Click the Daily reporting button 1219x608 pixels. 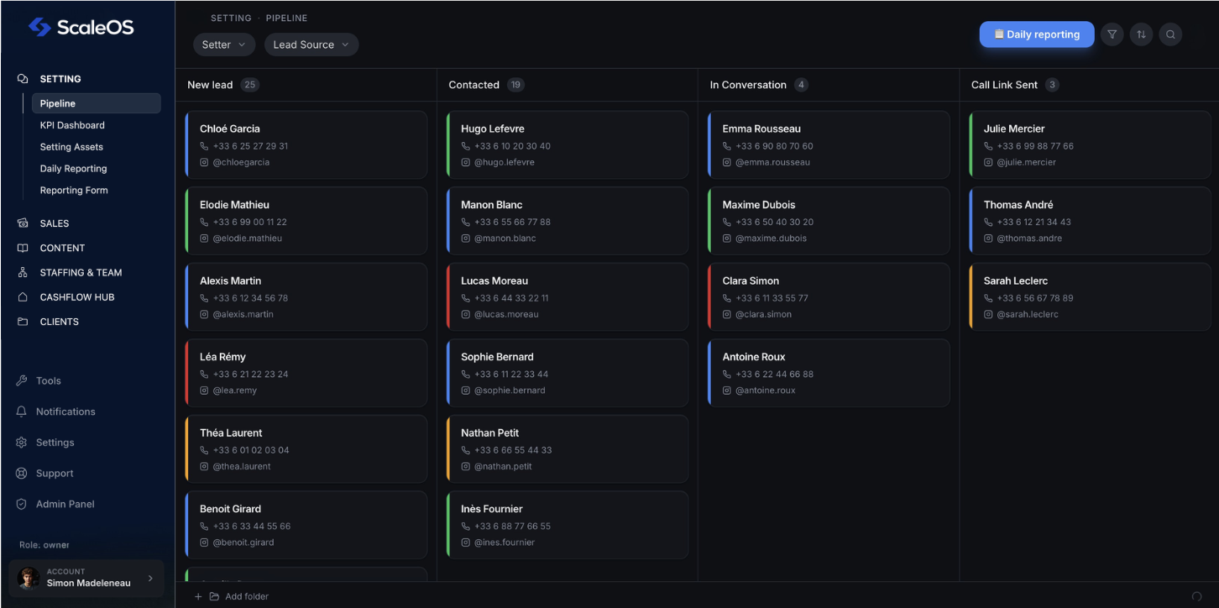point(1036,34)
